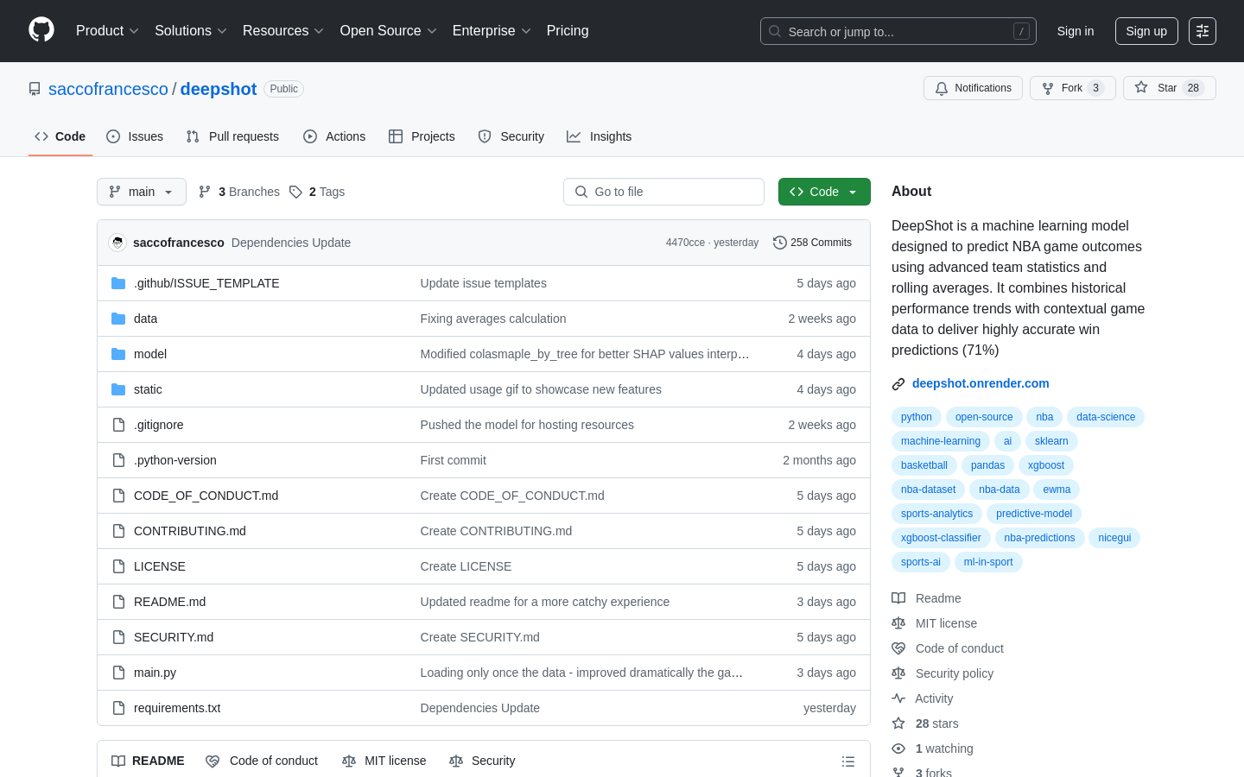Click the tag icon next to 2 Tags

[295, 192]
